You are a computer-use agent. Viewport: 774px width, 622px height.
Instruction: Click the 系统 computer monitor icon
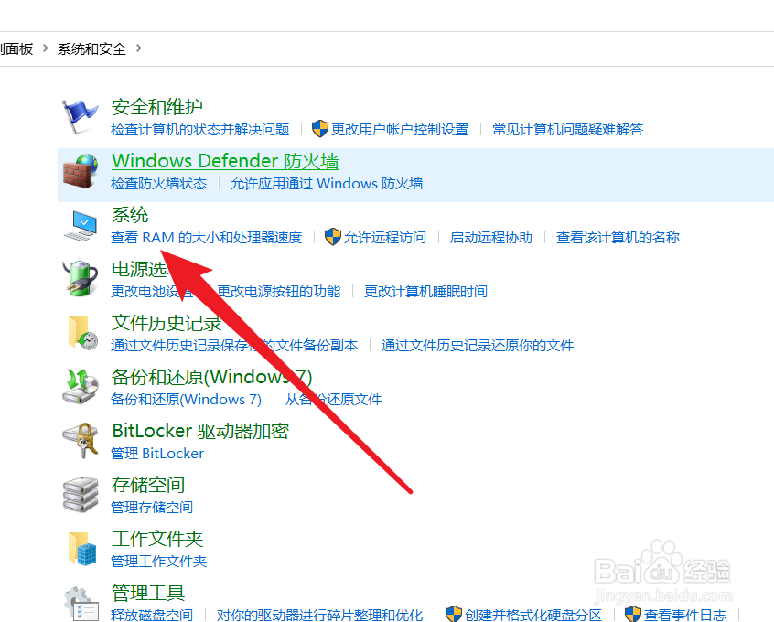coord(81,226)
